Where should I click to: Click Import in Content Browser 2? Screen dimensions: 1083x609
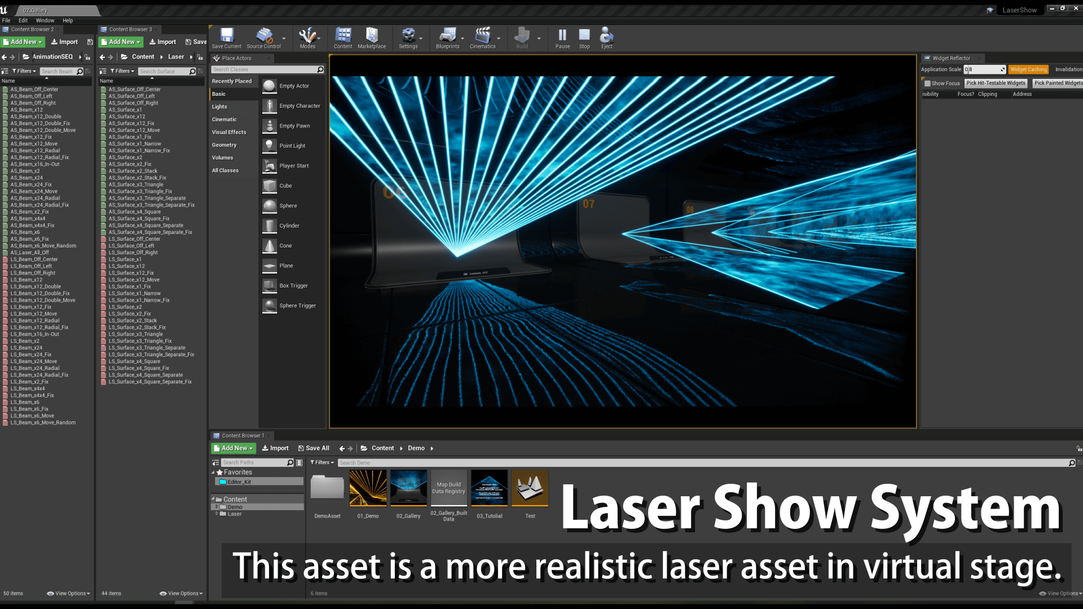64,42
